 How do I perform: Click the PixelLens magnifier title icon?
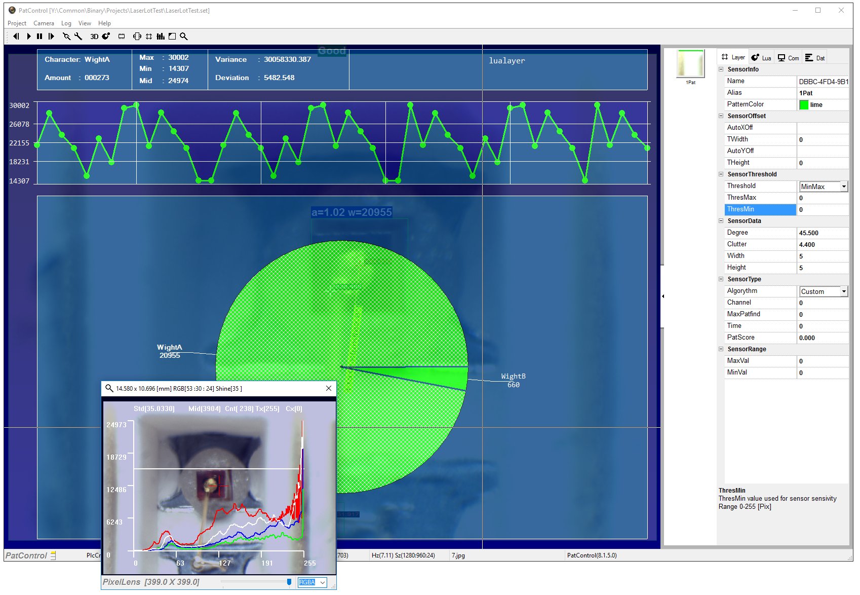tap(109, 388)
